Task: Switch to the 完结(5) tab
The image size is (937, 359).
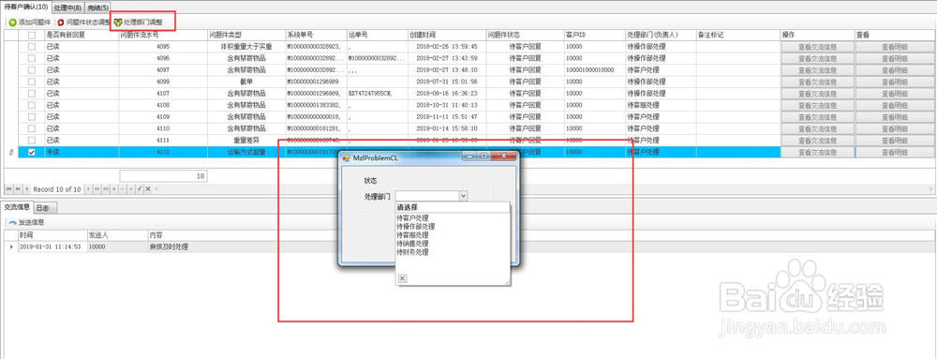Action: click(97, 7)
